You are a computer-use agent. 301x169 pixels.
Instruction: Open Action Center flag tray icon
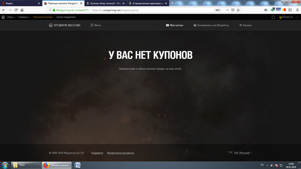pos(277,165)
